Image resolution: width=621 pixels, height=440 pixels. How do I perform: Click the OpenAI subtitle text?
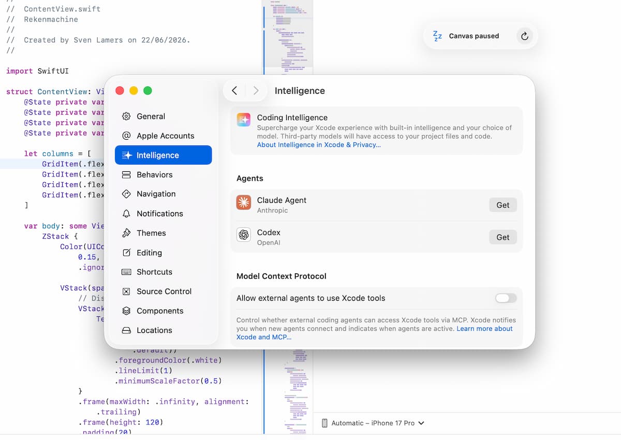tap(269, 243)
